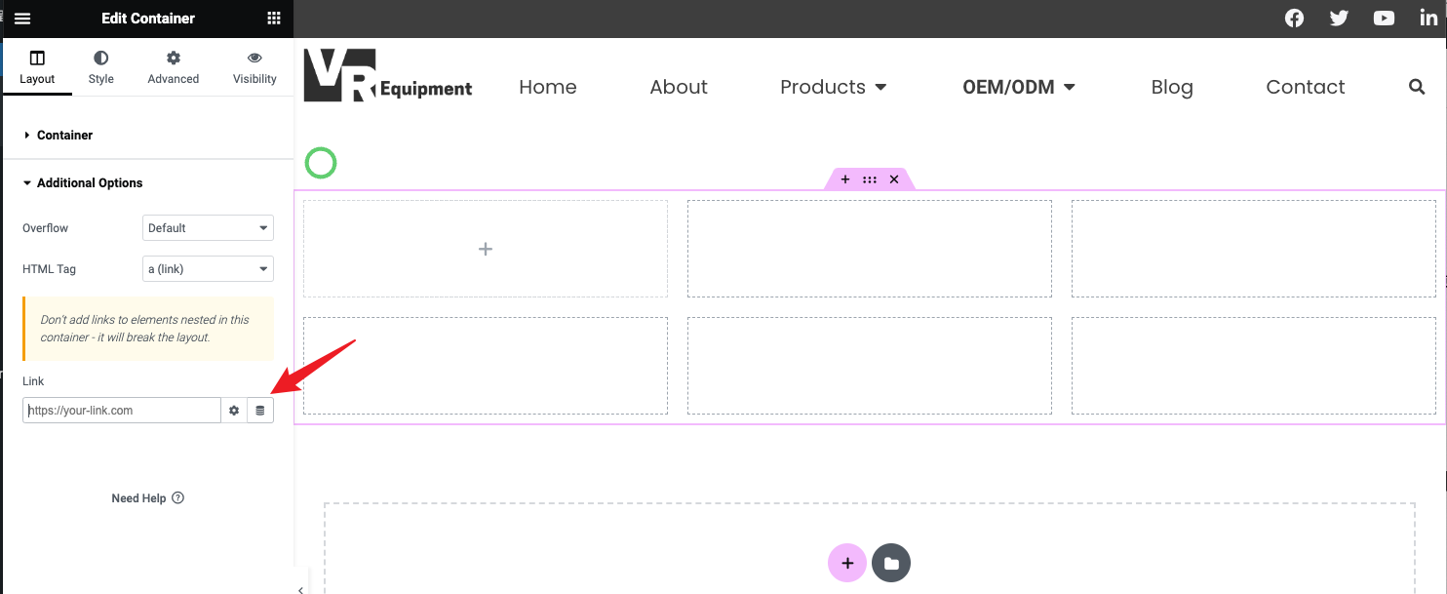Open the template library folder button
Viewport: 1447px width, 594px height.
coord(891,563)
